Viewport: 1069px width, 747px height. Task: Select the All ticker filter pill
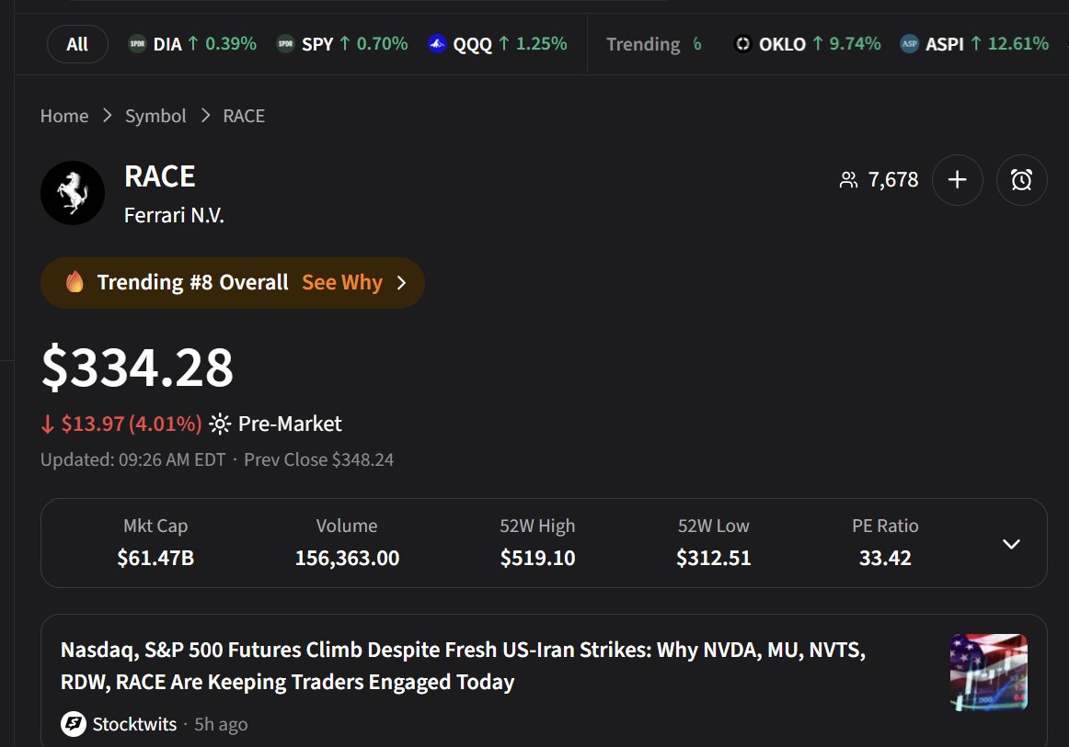tap(77, 44)
